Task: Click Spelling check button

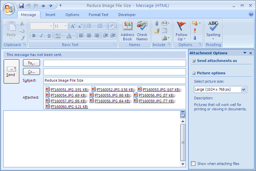Action: (213, 31)
